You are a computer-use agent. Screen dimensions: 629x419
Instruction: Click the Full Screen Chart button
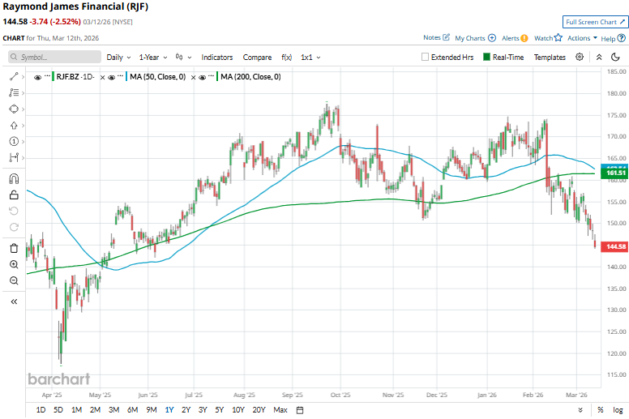[x=594, y=22]
